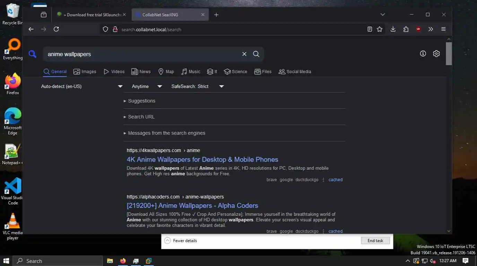This screenshot has height=266, width=477.
Task: Switch to News search category
Action: pyautogui.click(x=141, y=72)
